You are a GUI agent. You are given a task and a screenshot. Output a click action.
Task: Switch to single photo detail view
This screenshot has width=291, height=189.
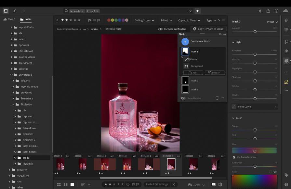[73, 184]
